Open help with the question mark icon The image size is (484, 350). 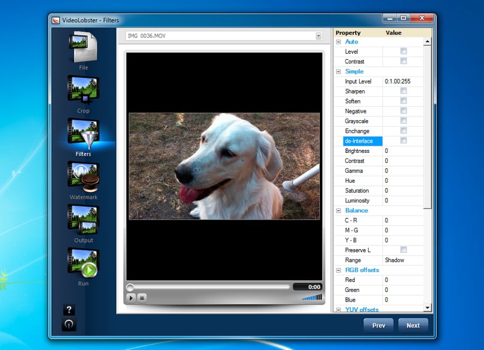(69, 309)
